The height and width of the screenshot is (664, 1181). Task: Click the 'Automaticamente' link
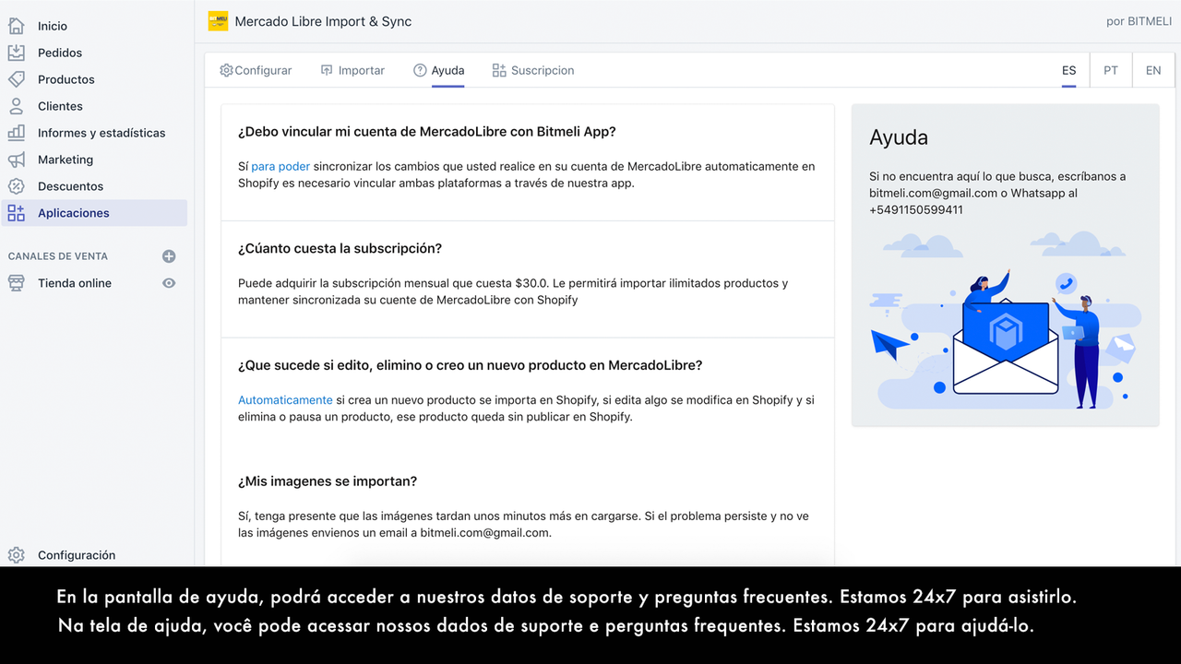285,400
